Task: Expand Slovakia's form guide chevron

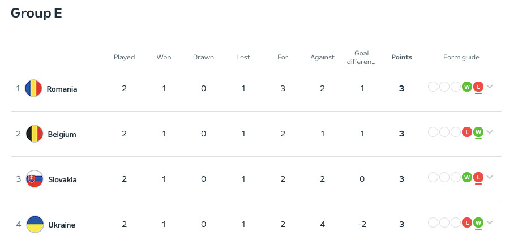Action: [x=490, y=177]
